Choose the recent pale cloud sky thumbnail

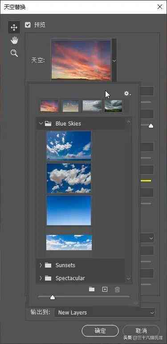point(71,106)
